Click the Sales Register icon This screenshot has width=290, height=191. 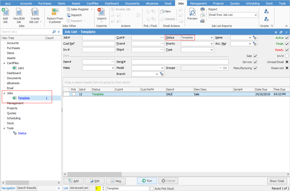[x=68, y=9]
